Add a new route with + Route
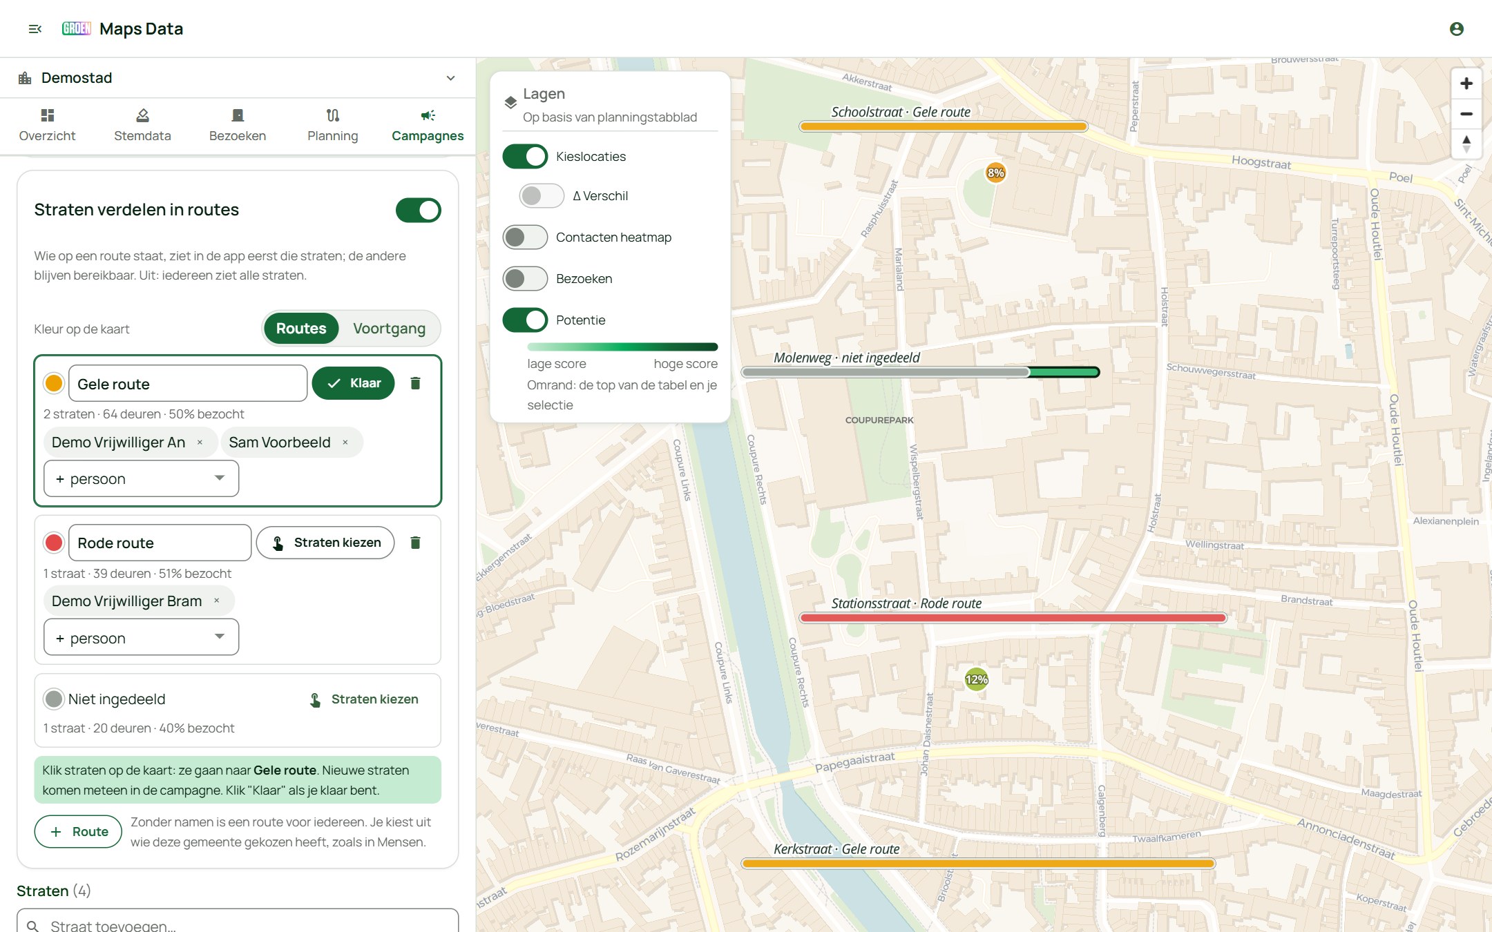1492x932 pixels. coord(78,832)
